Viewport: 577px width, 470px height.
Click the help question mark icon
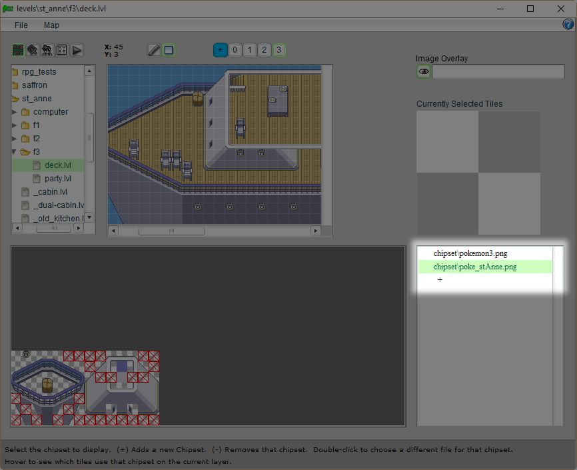568,25
